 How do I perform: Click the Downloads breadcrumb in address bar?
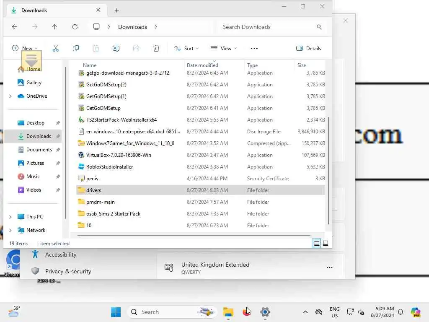pos(132,27)
